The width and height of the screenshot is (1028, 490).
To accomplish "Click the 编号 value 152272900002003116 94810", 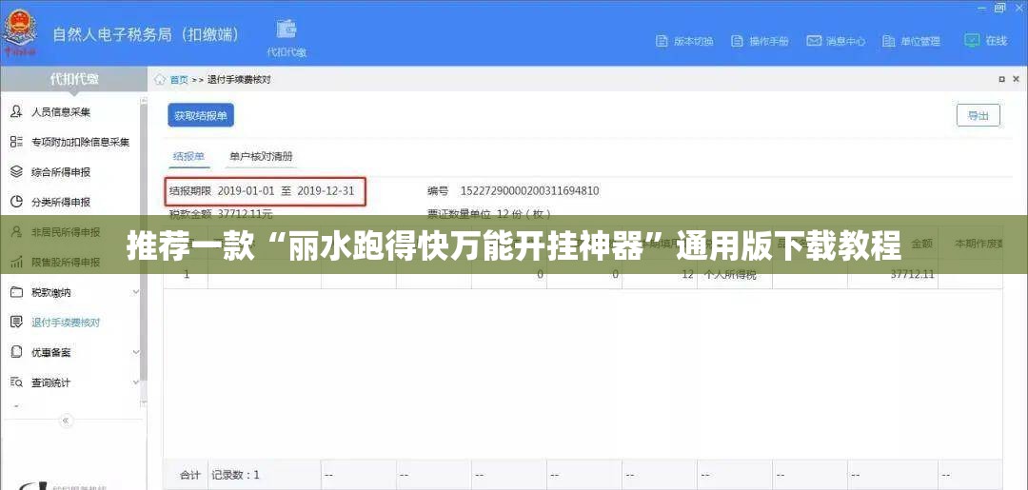I will coord(530,191).
